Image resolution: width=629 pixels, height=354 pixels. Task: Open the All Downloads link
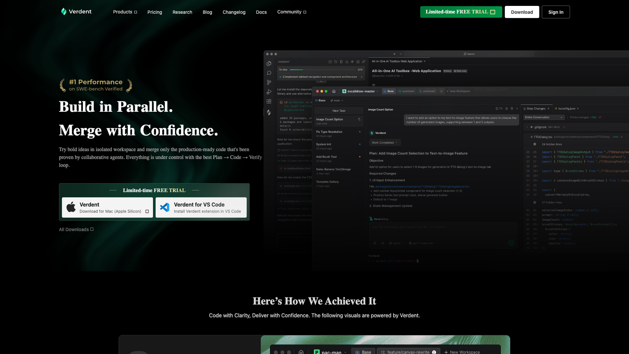coord(76,229)
